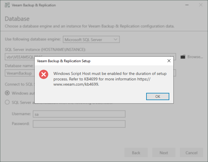The width and height of the screenshot is (208, 162).
Task: Click the Back button
Action: tap(136, 152)
